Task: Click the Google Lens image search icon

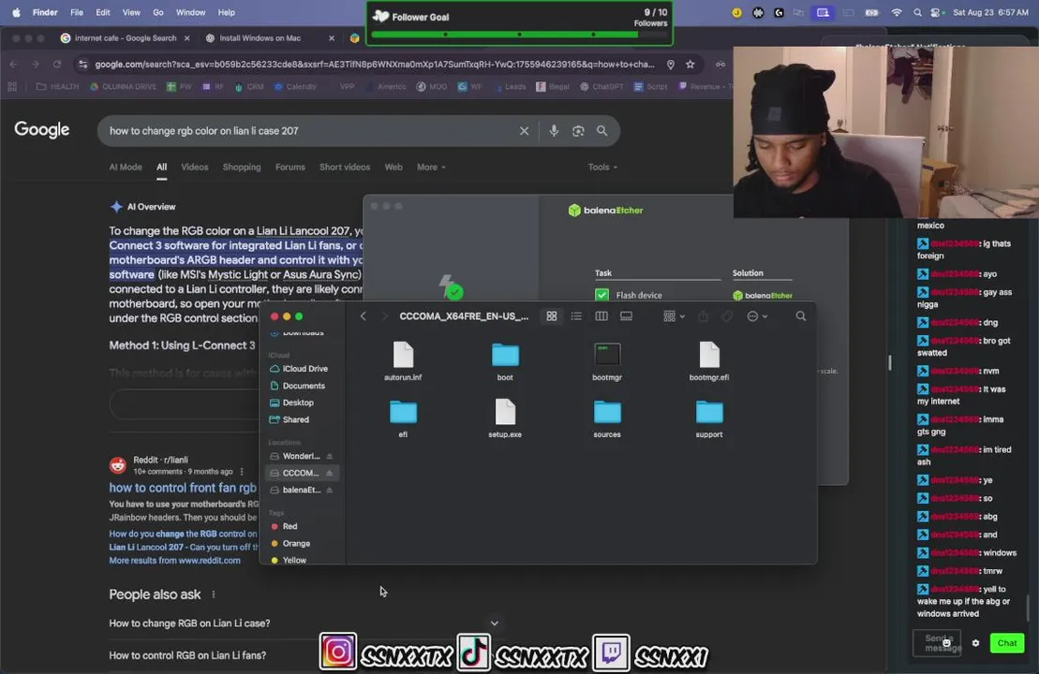Action: 578,131
